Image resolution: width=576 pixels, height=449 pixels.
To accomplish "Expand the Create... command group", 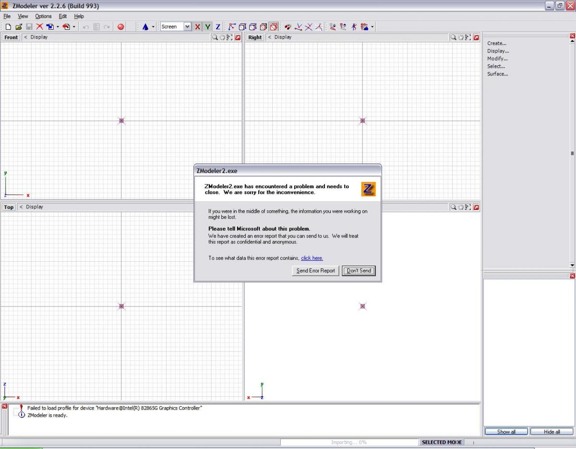I will point(497,43).
